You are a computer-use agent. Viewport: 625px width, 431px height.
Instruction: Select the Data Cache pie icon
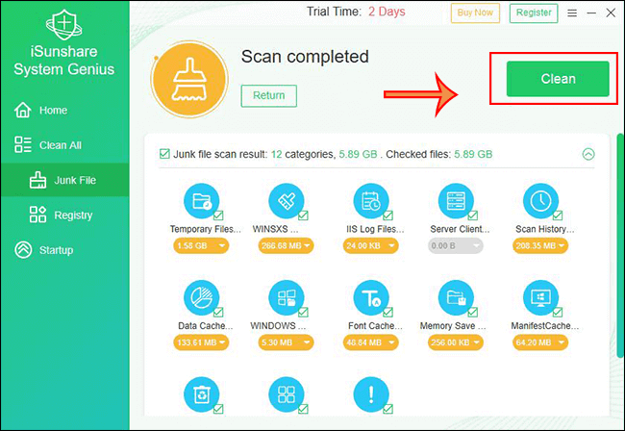[201, 297]
